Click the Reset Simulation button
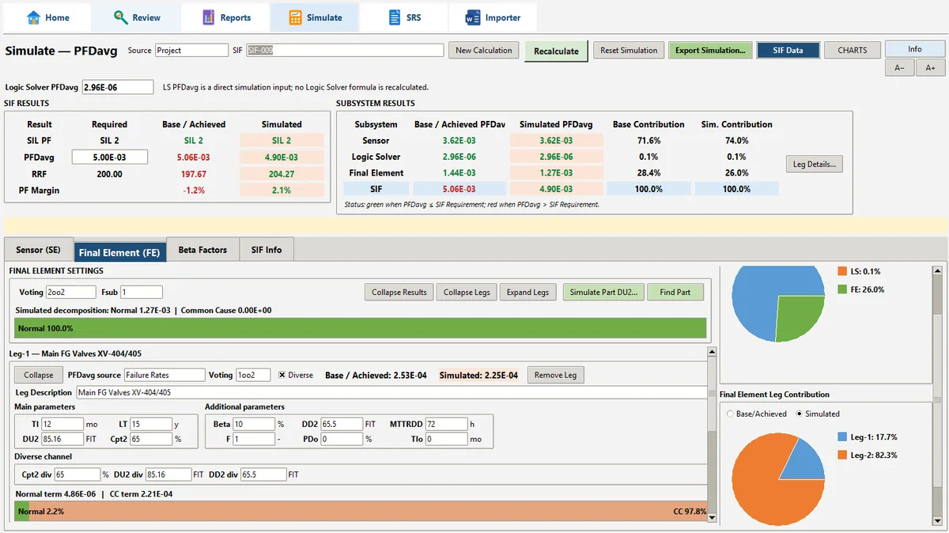Screen dimensions: 949x533 pyautogui.click(x=629, y=50)
